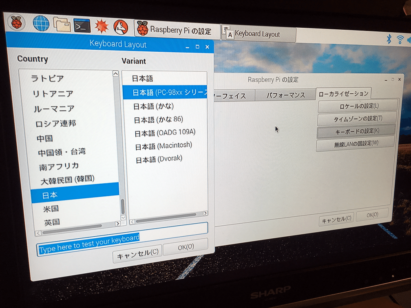
Task: Switch to パフォーマンス tab
Action: pyautogui.click(x=285, y=95)
